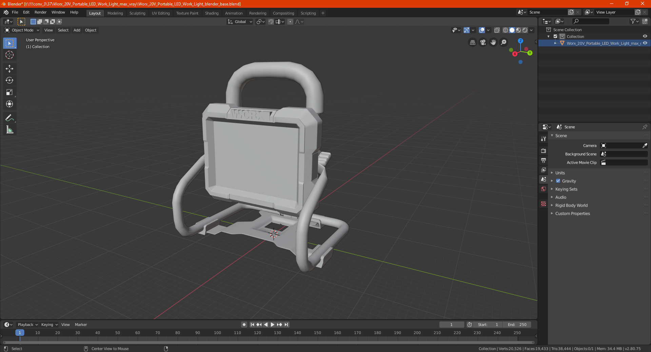651x352 pixels.
Task: Open the Render properties tab
Action: (x=544, y=151)
